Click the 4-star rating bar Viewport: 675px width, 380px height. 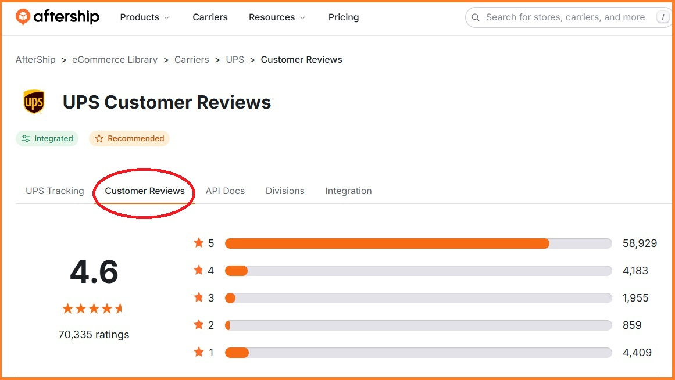(x=419, y=271)
